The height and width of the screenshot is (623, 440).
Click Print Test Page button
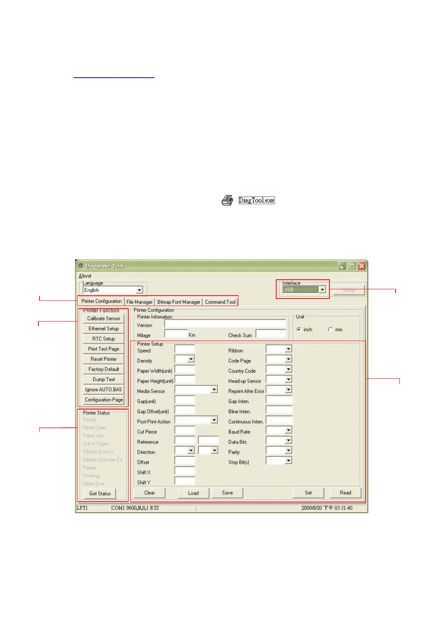pyautogui.click(x=104, y=349)
